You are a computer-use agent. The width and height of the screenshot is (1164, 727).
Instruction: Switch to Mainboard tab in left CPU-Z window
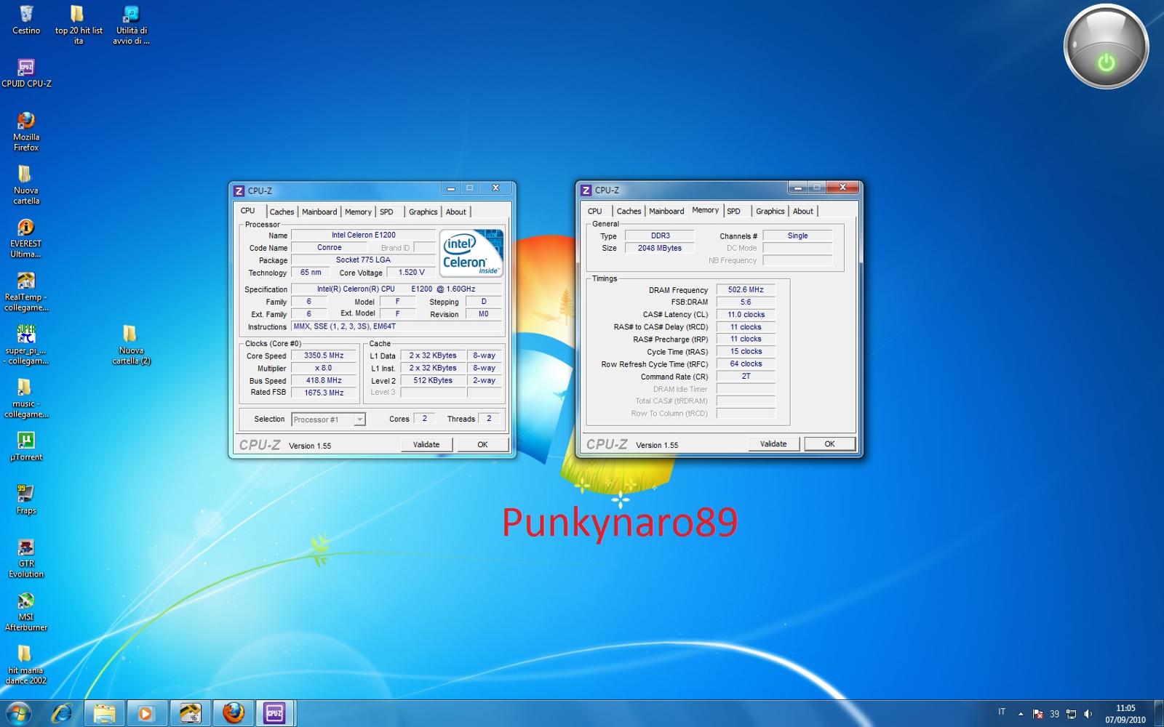(x=319, y=212)
